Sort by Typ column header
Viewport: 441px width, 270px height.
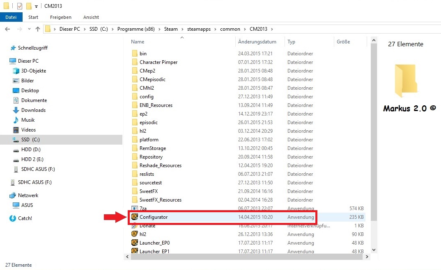point(292,41)
